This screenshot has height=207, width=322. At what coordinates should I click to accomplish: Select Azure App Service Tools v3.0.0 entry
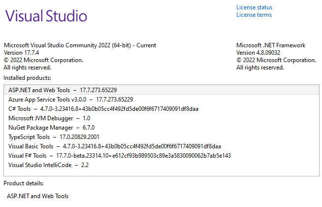pyautogui.click(x=70, y=99)
